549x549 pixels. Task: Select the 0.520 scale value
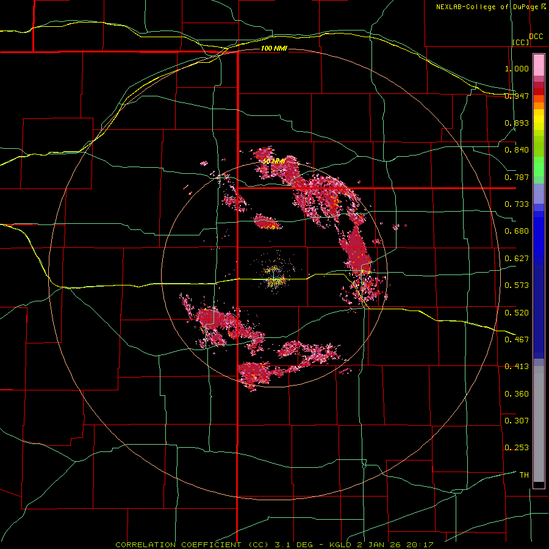(x=517, y=313)
